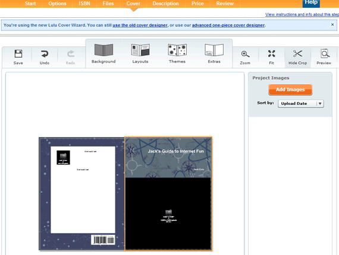Open the Background options

103,54
